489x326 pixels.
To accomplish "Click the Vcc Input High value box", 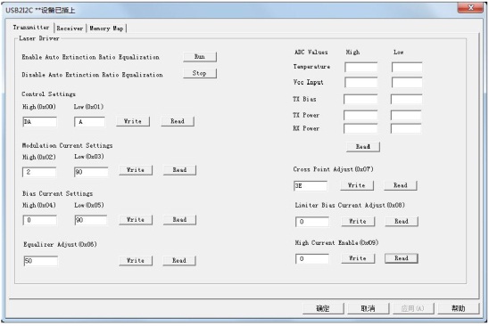I will tap(361, 83).
